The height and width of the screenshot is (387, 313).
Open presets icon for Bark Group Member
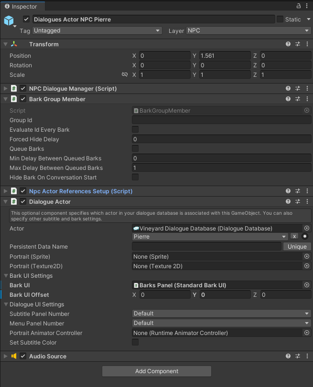(298, 99)
